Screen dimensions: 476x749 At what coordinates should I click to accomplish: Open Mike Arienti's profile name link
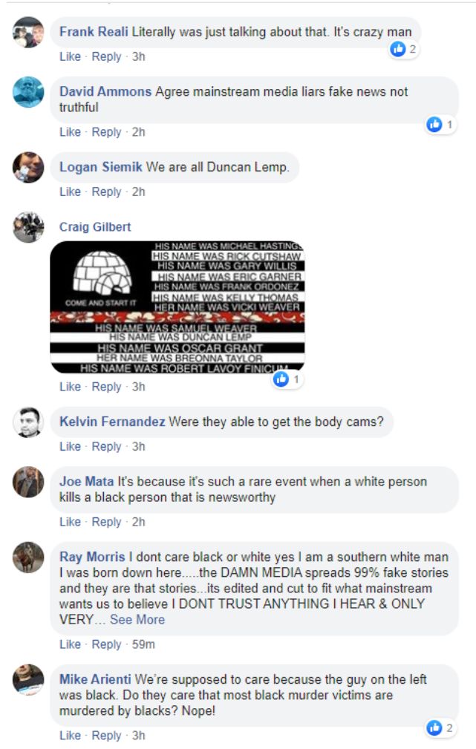click(94, 679)
